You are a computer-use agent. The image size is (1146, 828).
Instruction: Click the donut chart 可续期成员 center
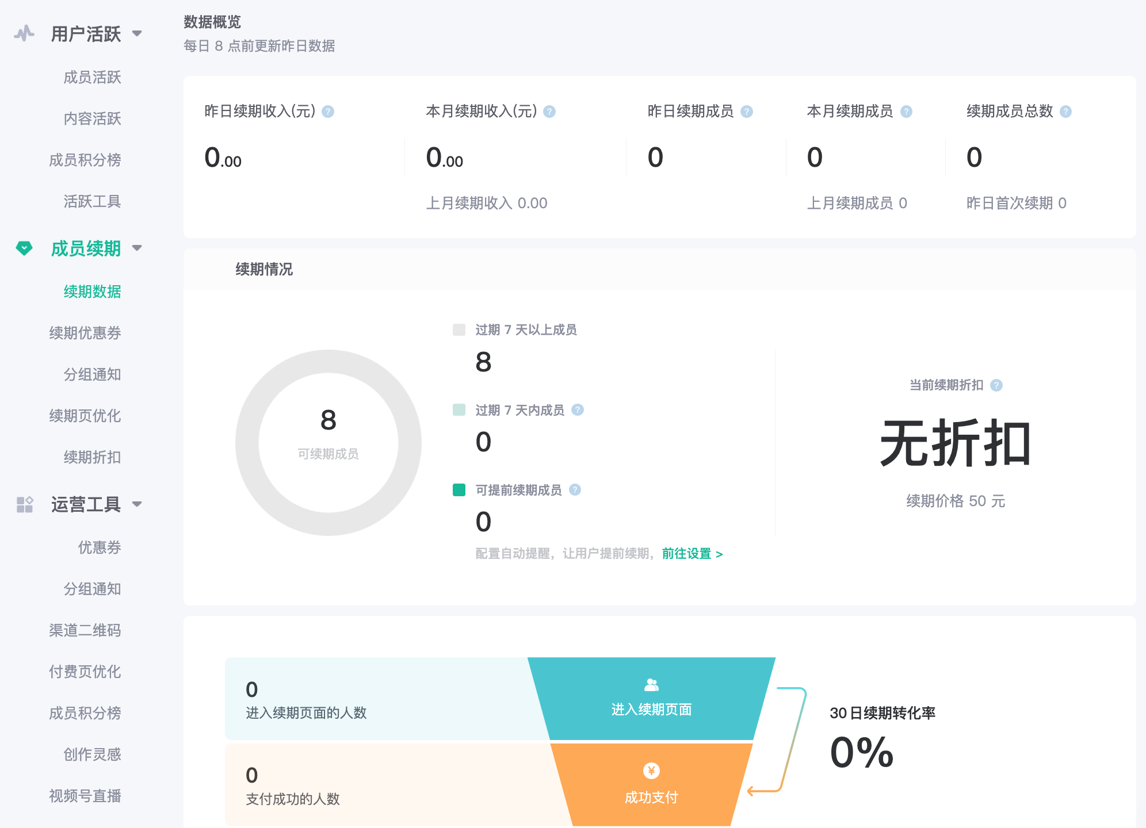point(328,443)
